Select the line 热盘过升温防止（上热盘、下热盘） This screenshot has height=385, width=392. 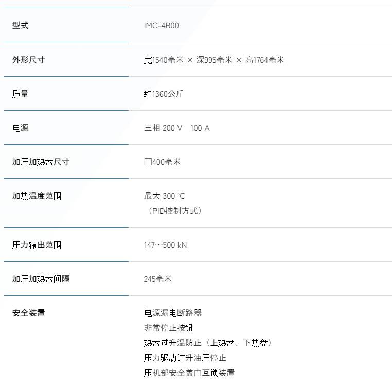coord(208,343)
